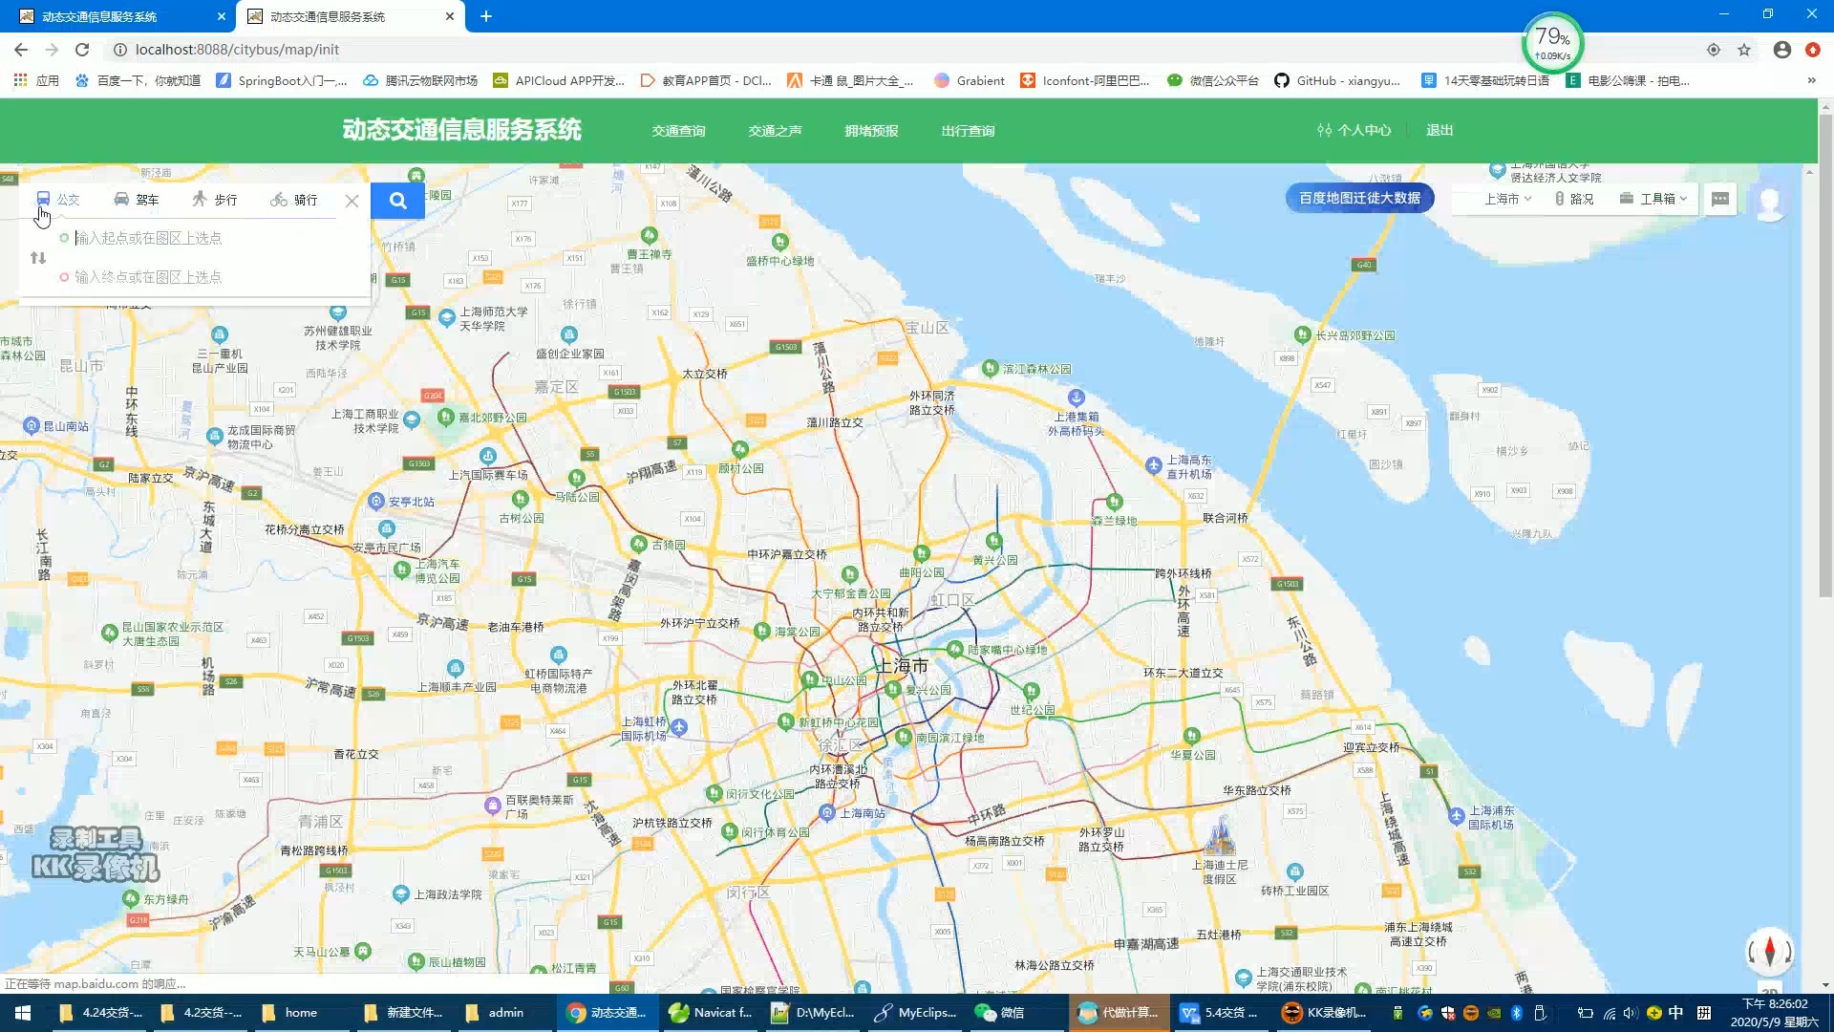1834x1032 pixels.
Task: Swap start and end points arrows
Action: [38, 257]
